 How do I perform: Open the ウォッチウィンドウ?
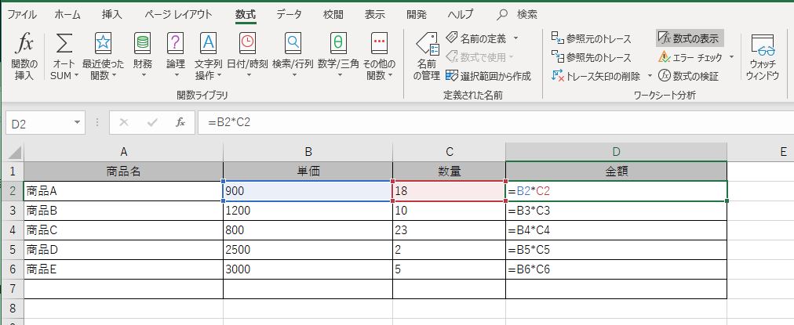point(763,45)
